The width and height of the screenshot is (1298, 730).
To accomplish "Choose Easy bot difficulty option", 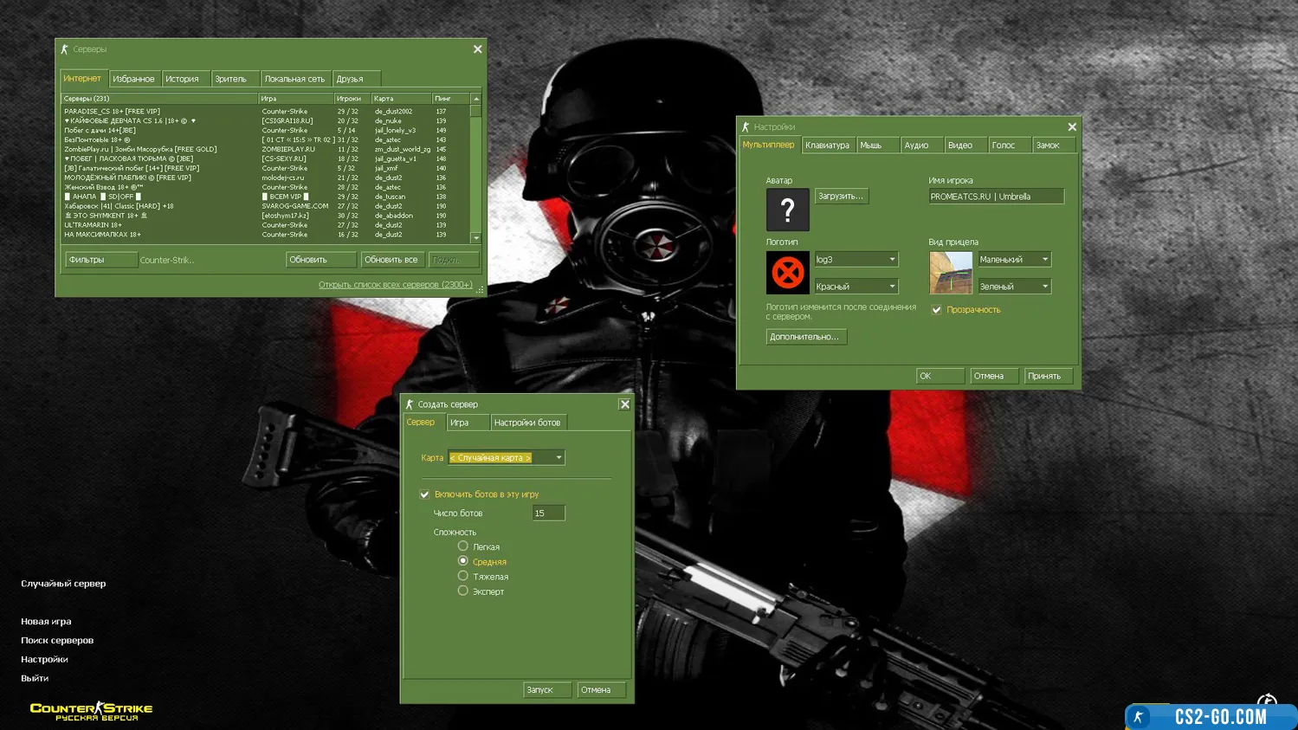I will click(x=463, y=546).
